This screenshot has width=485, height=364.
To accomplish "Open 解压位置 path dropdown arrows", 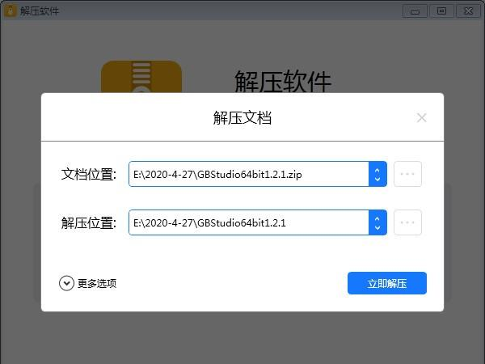I will 377,222.
